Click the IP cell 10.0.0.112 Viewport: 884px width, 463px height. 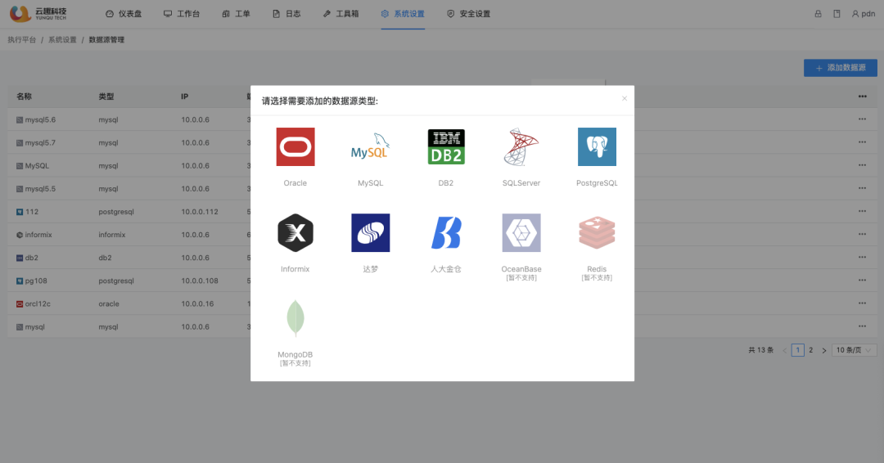[200, 212]
